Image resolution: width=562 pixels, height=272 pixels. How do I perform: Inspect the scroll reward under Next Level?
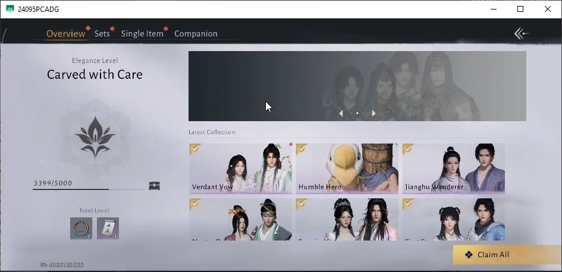pyautogui.click(x=108, y=228)
